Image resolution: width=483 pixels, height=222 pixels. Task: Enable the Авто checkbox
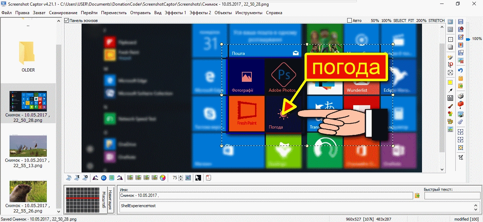point(350,21)
